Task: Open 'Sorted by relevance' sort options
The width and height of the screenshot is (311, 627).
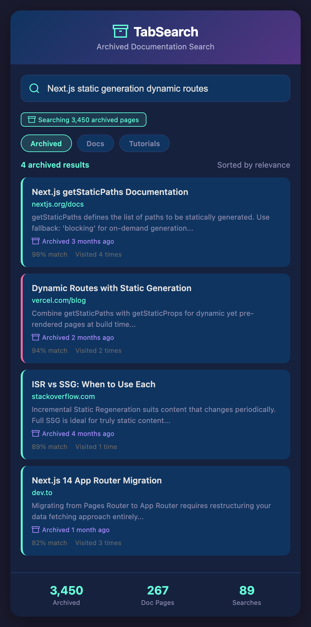Action: pyautogui.click(x=253, y=165)
